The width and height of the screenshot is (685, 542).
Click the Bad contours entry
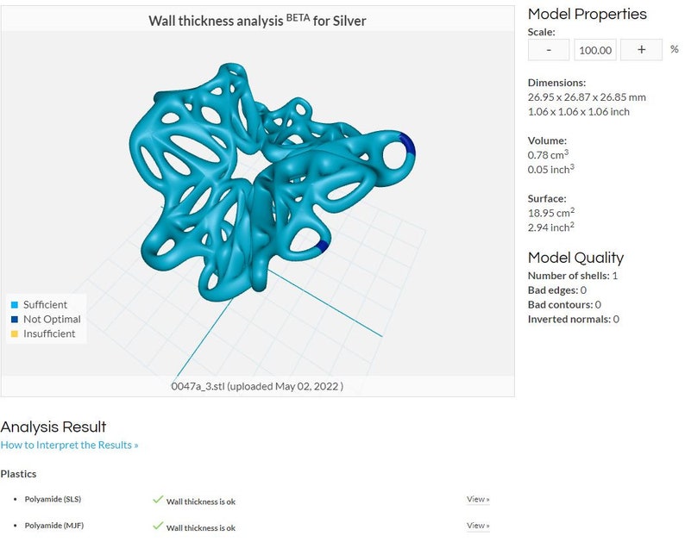click(x=564, y=304)
